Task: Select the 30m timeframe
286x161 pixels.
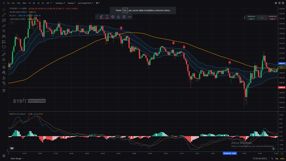Action: (24, 3)
